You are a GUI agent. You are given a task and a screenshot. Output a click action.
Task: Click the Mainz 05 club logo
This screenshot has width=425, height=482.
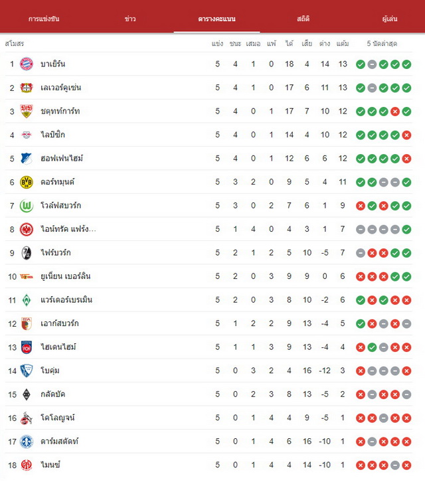click(27, 465)
